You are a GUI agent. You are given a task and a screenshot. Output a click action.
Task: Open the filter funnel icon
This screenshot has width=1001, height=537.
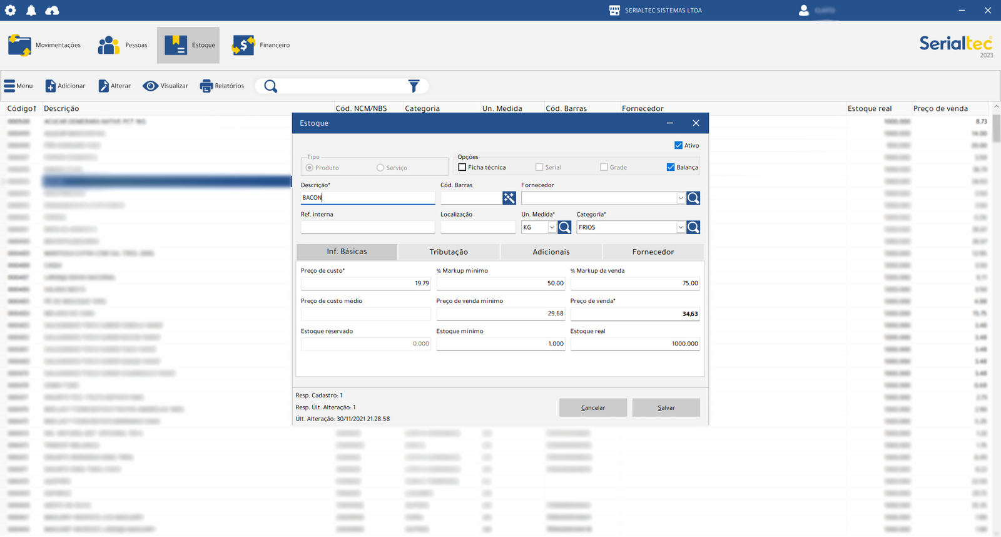[414, 86]
